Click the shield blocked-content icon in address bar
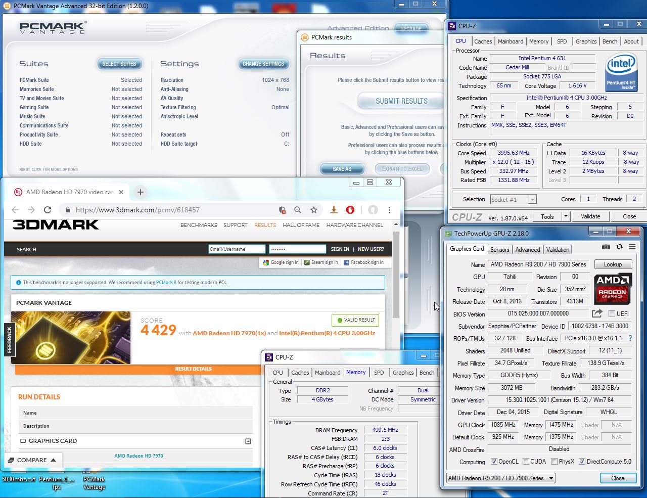Viewport: 647px width, 498px height. [x=282, y=210]
